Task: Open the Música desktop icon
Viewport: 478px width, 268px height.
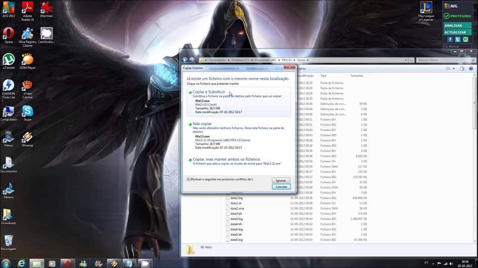Action: click(x=9, y=191)
